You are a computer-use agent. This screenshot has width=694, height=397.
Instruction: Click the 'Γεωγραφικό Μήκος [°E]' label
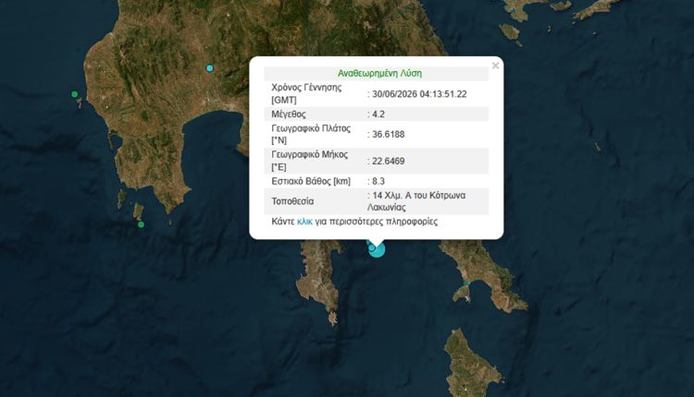tap(310, 161)
